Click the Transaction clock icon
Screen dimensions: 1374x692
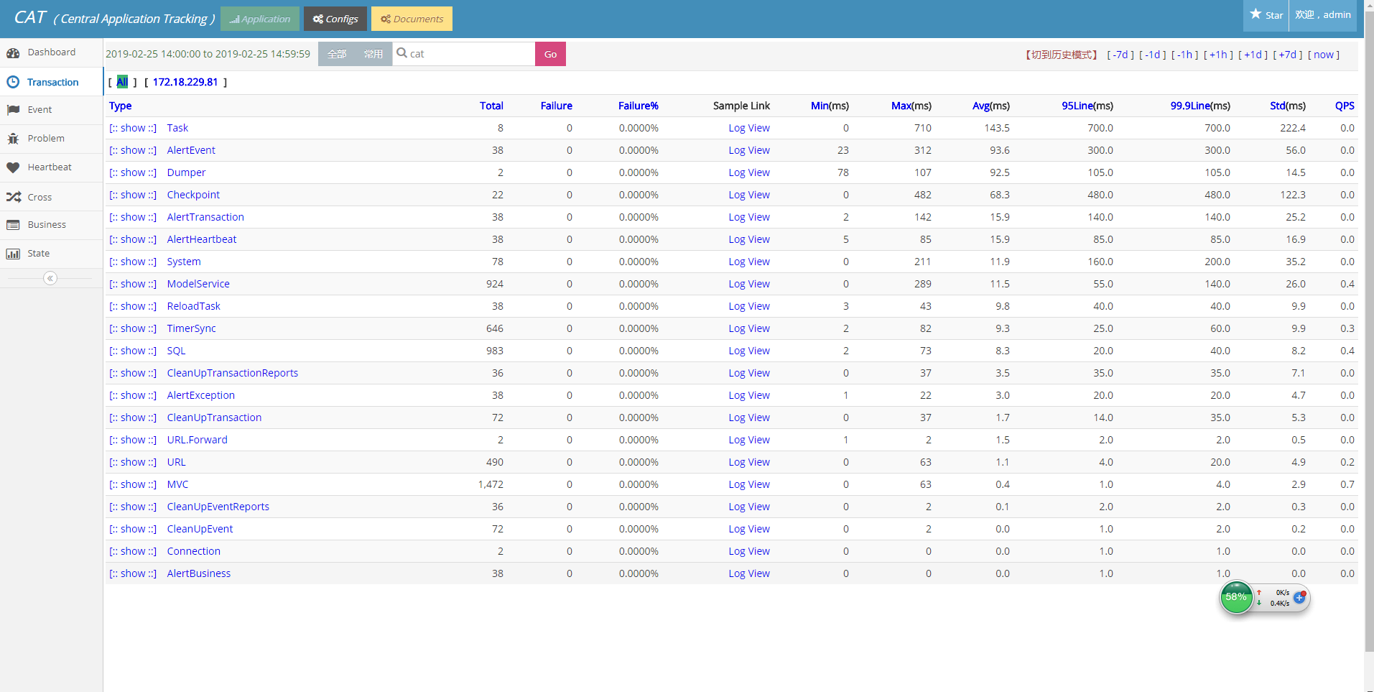(13, 82)
